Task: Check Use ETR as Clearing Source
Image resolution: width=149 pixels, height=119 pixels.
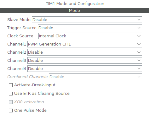Action: (x=11, y=94)
